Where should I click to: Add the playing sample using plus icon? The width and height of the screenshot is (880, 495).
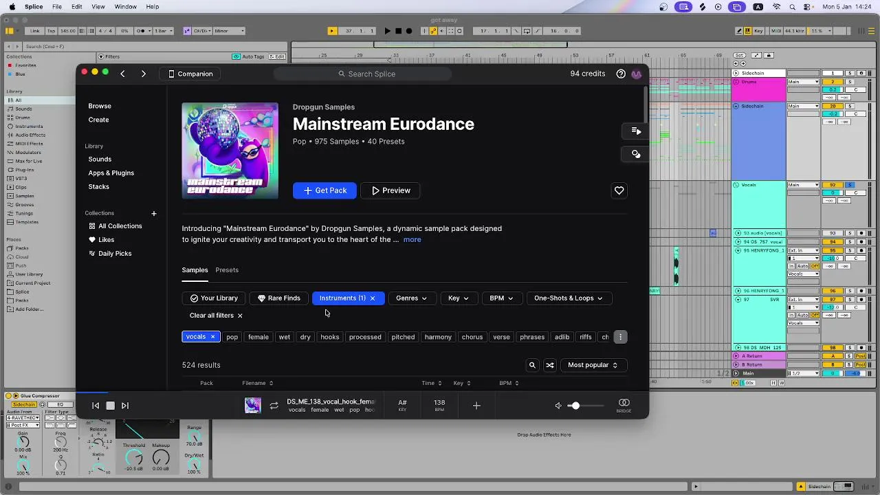pyautogui.click(x=476, y=406)
